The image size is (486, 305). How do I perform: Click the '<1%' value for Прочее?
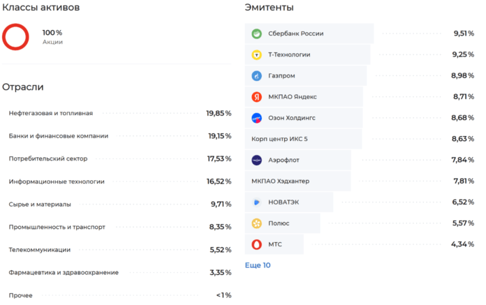click(223, 295)
